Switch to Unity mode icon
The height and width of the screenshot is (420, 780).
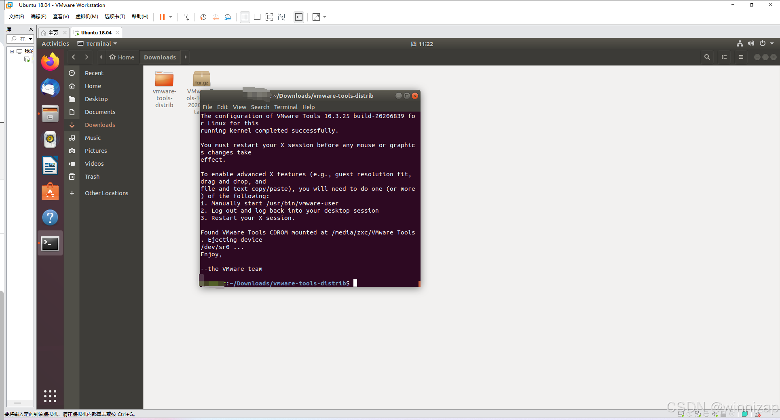(x=282, y=17)
